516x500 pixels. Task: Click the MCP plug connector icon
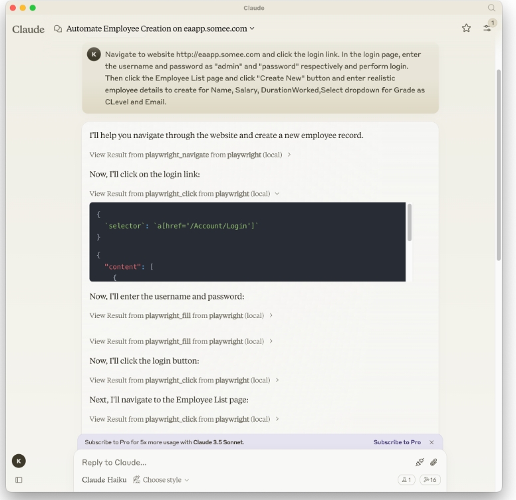tap(419, 462)
